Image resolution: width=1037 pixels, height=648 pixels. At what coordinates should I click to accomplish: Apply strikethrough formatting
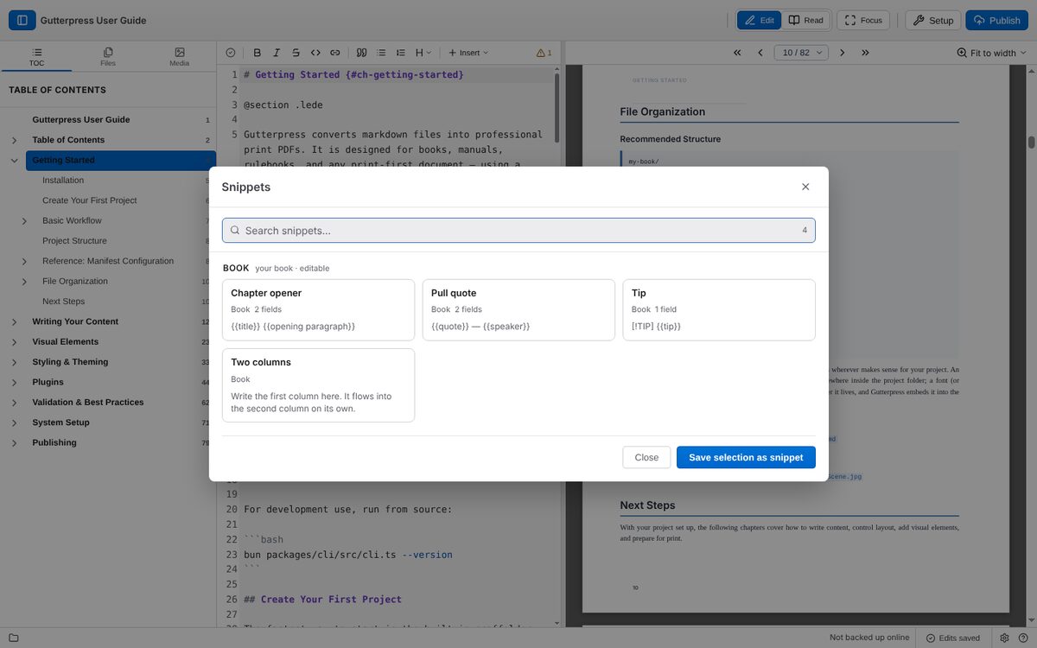point(296,53)
